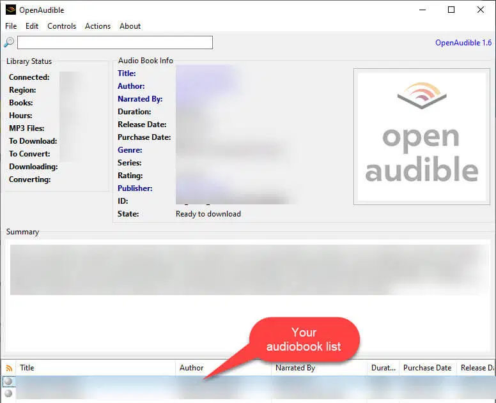Click the OpenAudible logo cover image
The image size is (496, 403).
click(x=421, y=137)
